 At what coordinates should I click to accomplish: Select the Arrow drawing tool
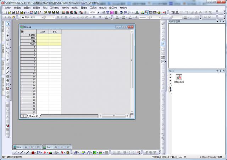(x=7, y=68)
